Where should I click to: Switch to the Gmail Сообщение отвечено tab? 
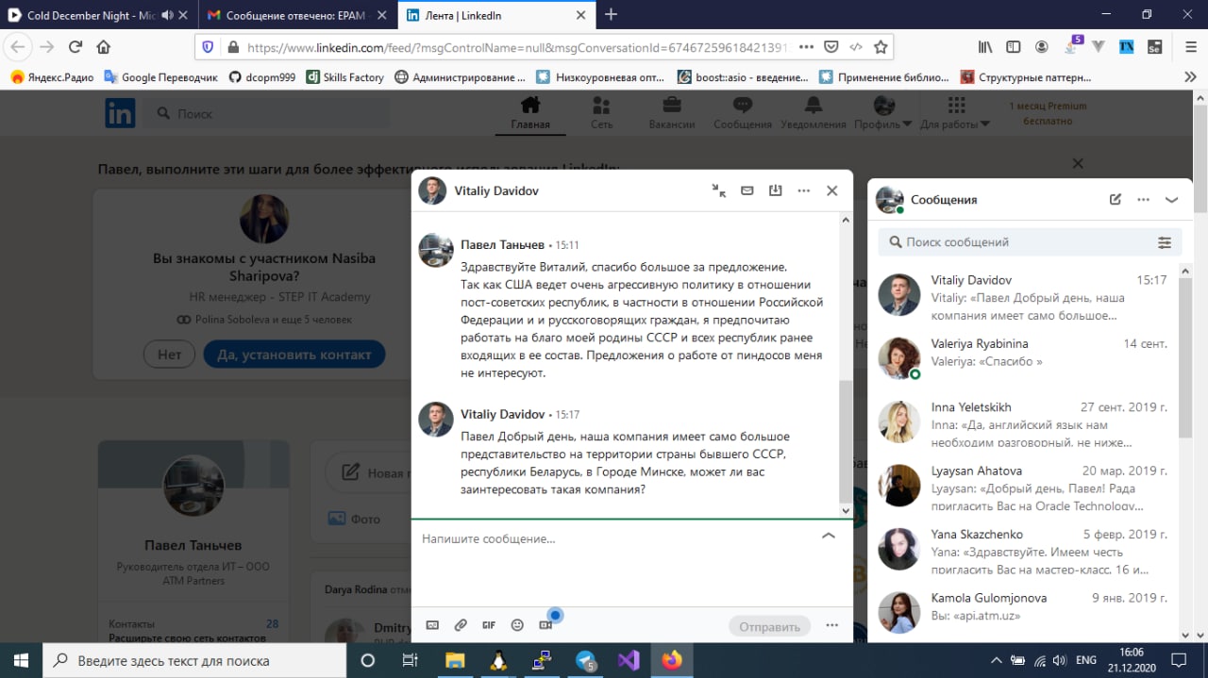[x=297, y=15]
